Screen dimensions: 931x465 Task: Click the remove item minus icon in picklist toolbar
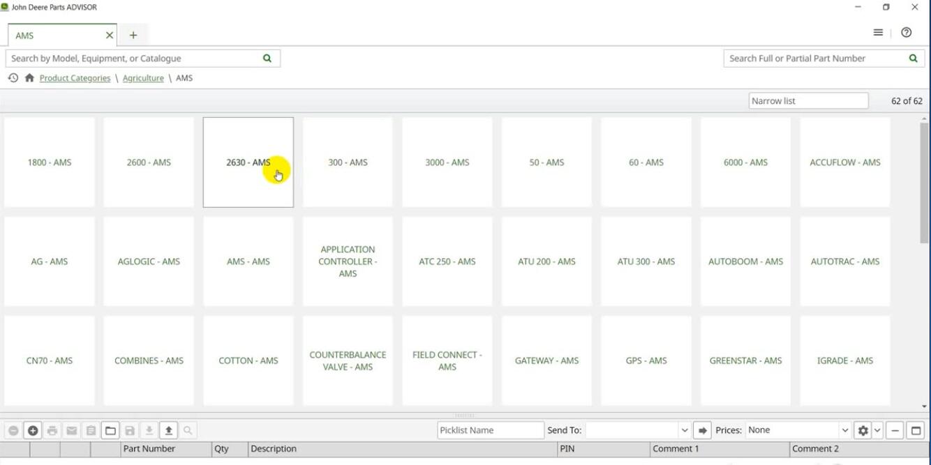coord(13,431)
